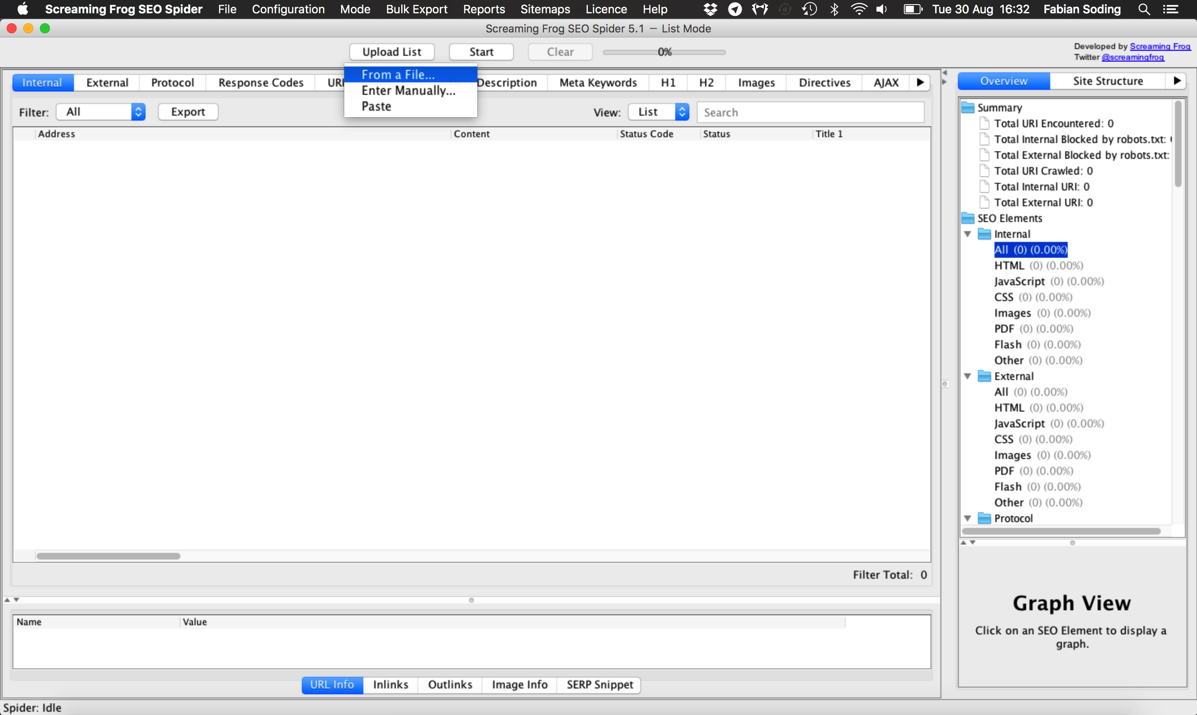Open the Apple menu
This screenshot has height=715, width=1197.
pyautogui.click(x=22, y=9)
